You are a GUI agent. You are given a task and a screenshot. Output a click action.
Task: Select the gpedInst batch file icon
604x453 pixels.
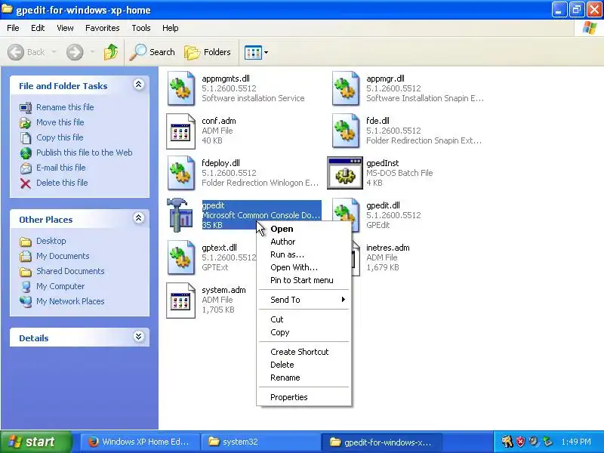point(345,173)
